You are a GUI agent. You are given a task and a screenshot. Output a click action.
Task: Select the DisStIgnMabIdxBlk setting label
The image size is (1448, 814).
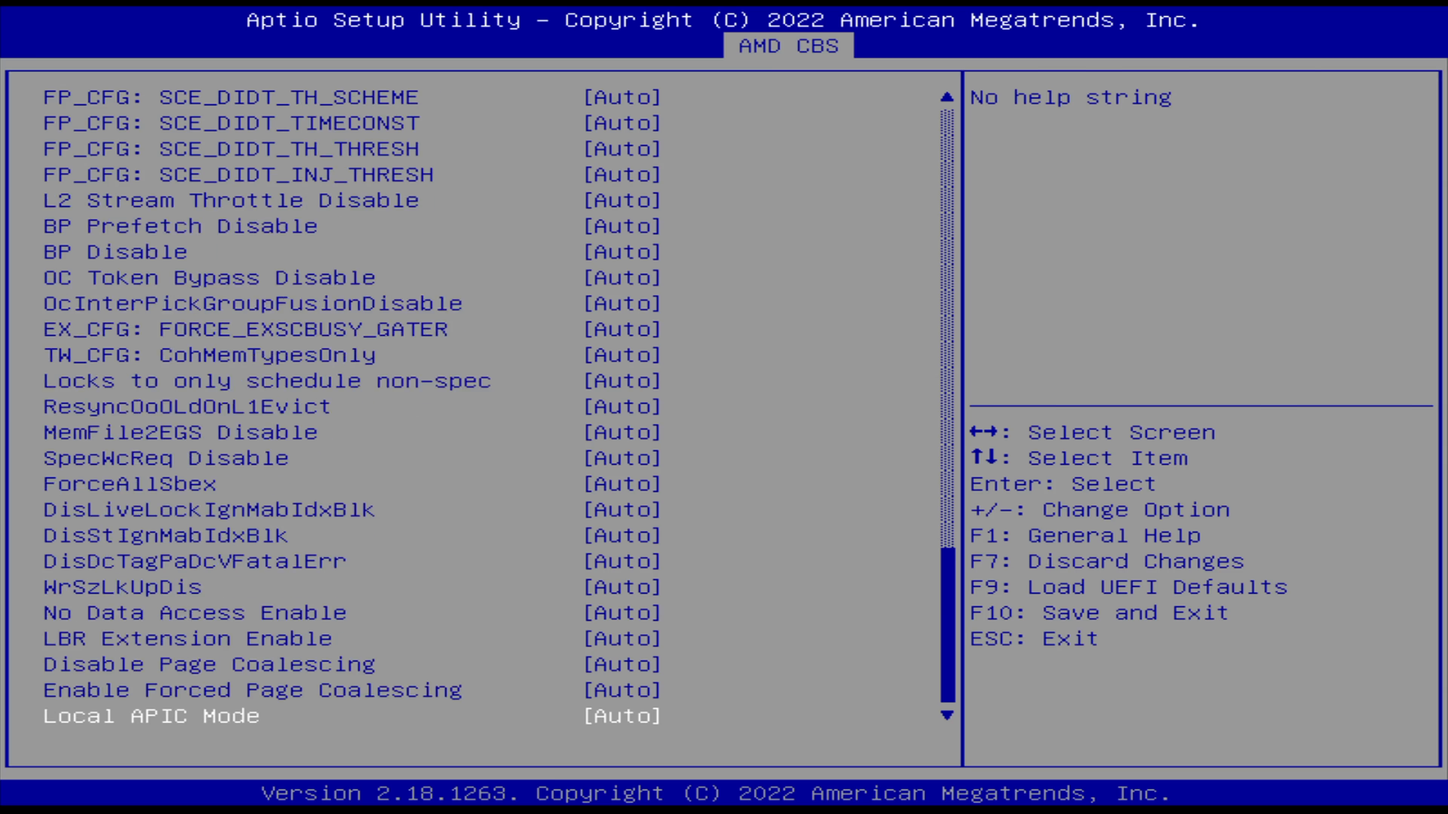coord(166,536)
